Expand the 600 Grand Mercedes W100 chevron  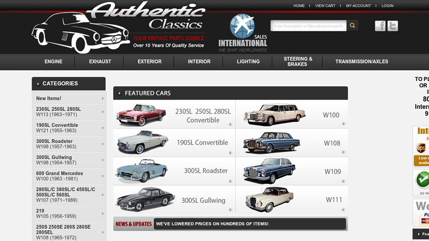pyautogui.click(x=103, y=176)
